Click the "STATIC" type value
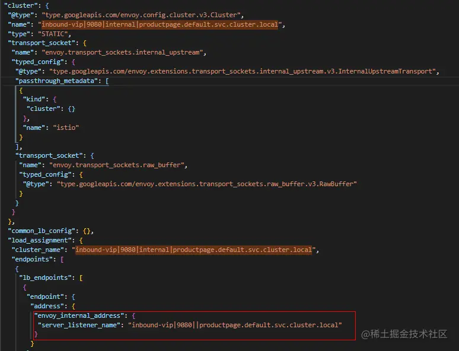The width and height of the screenshot is (459, 351). [x=53, y=34]
